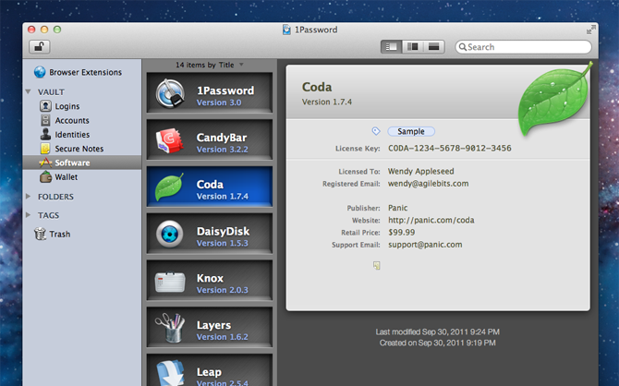This screenshot has width=619, height=386.
Task: Click the Sample tag pill
Action: (411, 131)
